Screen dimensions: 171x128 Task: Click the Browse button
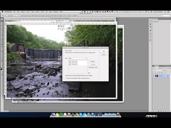[x=93, y=61]
